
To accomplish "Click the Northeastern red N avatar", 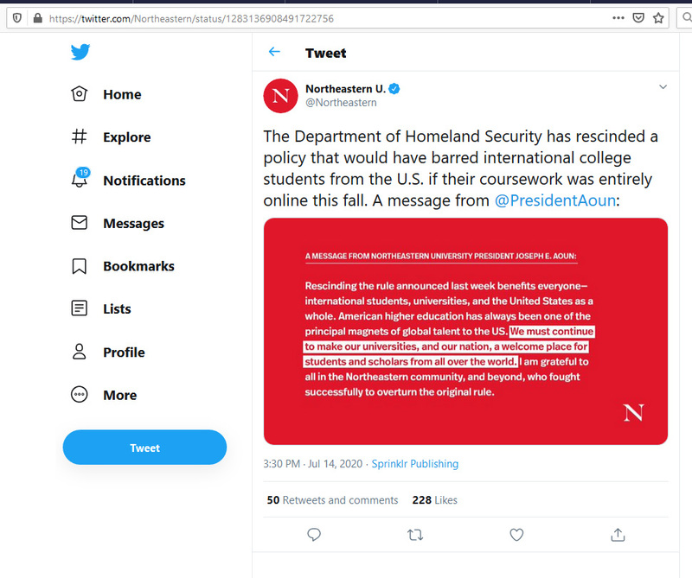I will pyautogui.click(x=280, y=95).
